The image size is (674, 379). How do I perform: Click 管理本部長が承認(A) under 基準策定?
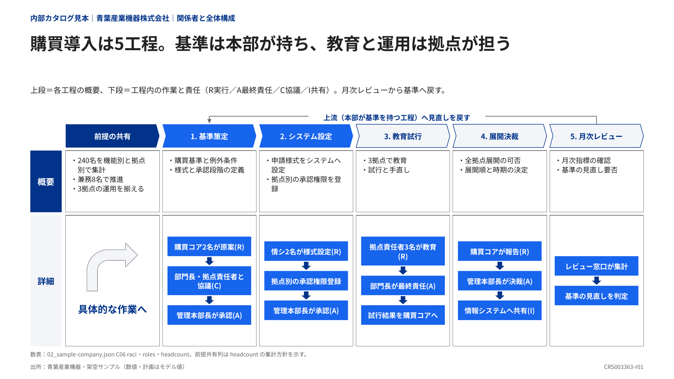click(209, 315)
